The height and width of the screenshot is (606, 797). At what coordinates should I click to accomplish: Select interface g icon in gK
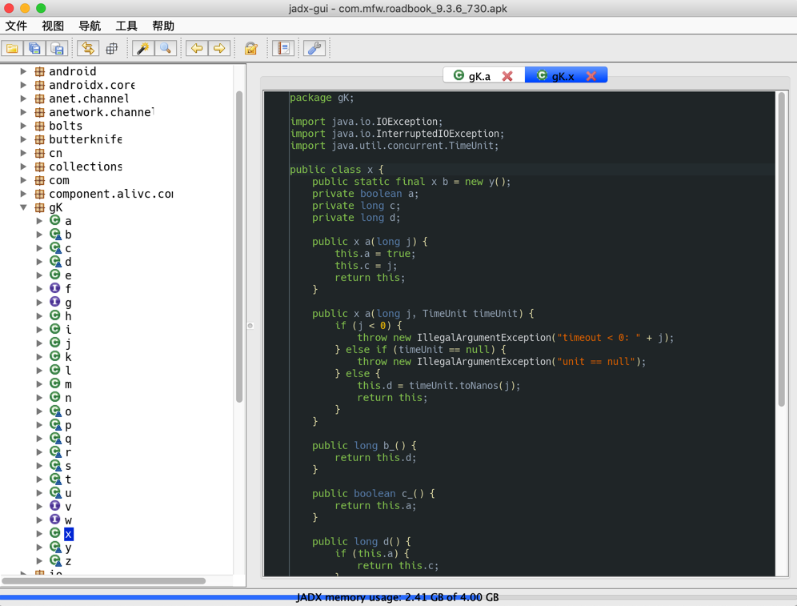point(55,303)
